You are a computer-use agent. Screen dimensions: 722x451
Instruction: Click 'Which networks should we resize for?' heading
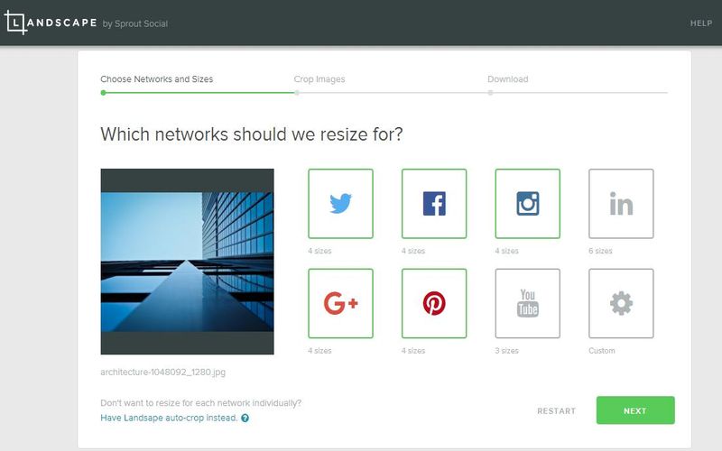point(252,134)
